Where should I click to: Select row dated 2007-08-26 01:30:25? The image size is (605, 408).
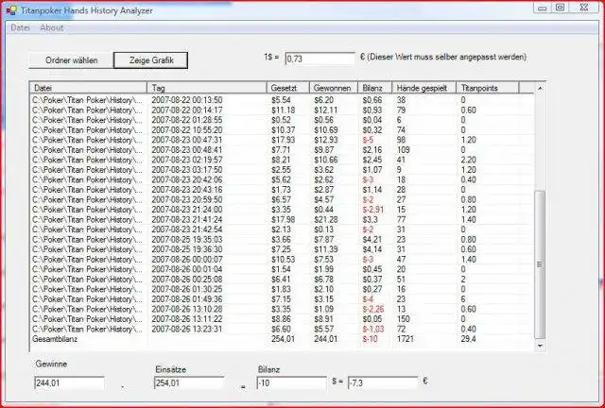pyautogui.click(x=283, y=289)
